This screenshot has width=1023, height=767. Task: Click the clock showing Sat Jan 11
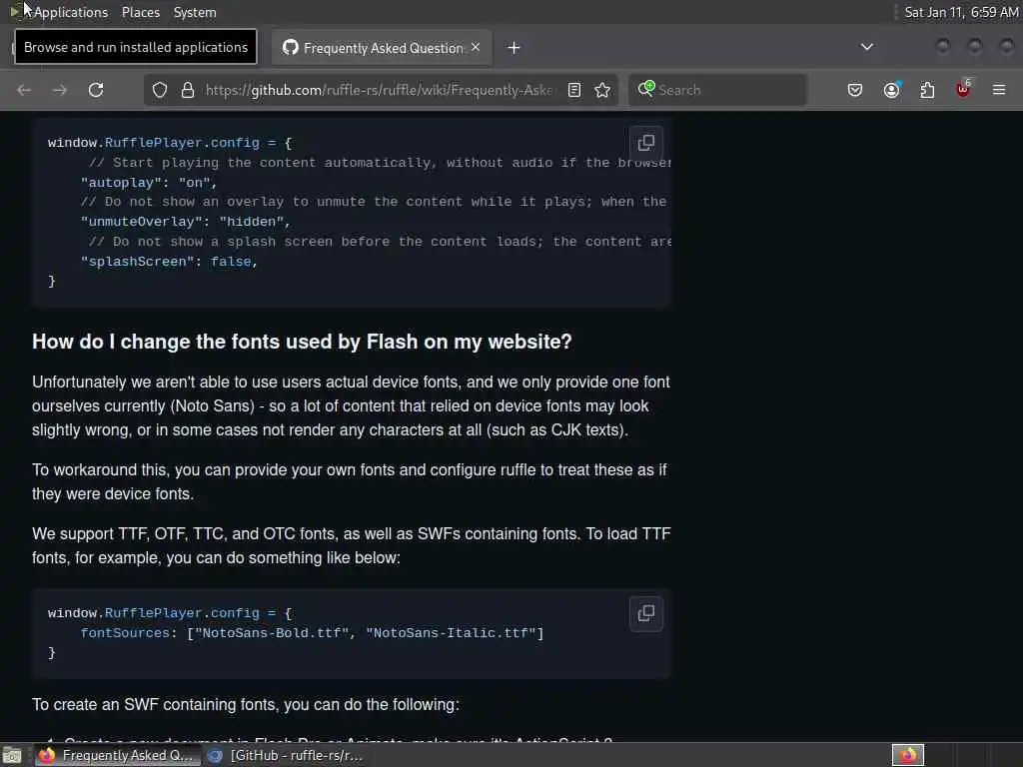pos(961,12)
